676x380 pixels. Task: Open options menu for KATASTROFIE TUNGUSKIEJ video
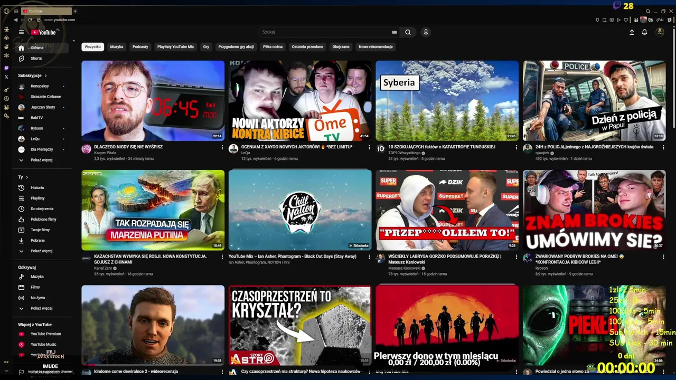[516, 148]
